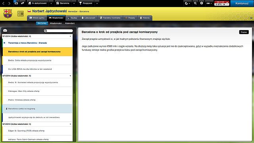Switch to the Wiadomości main tab
The height and width of the screenshot is (143, 254).
tap(56, 18)
